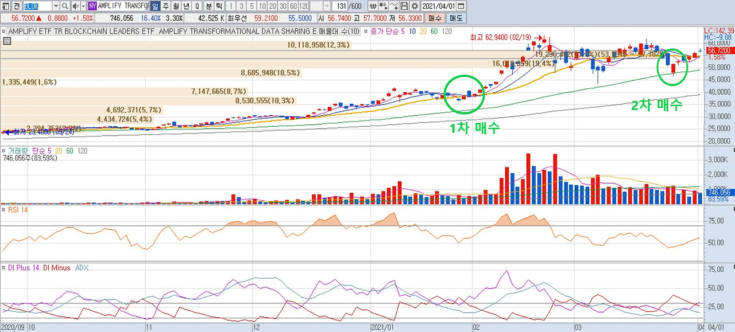Select the green 60-day moving average label
The image size is (735, 332).
(435, 31)
